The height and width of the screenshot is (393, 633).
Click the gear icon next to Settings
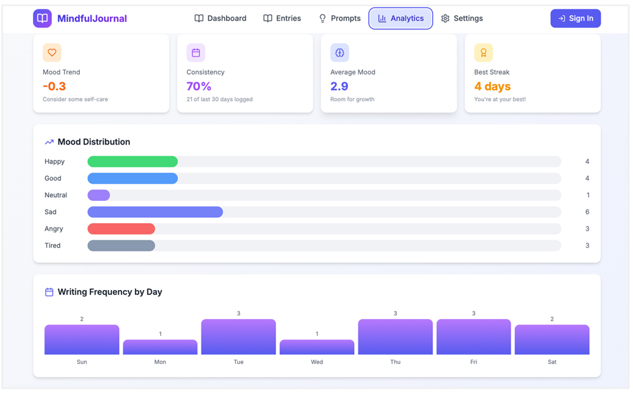click(x=446, y=19)
